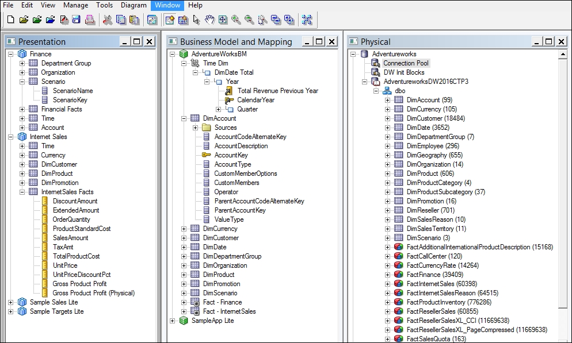Viewport: 572px width, 343px height.
Task: Click the Auto Layout diagram icon
Action: click(307, 20)
